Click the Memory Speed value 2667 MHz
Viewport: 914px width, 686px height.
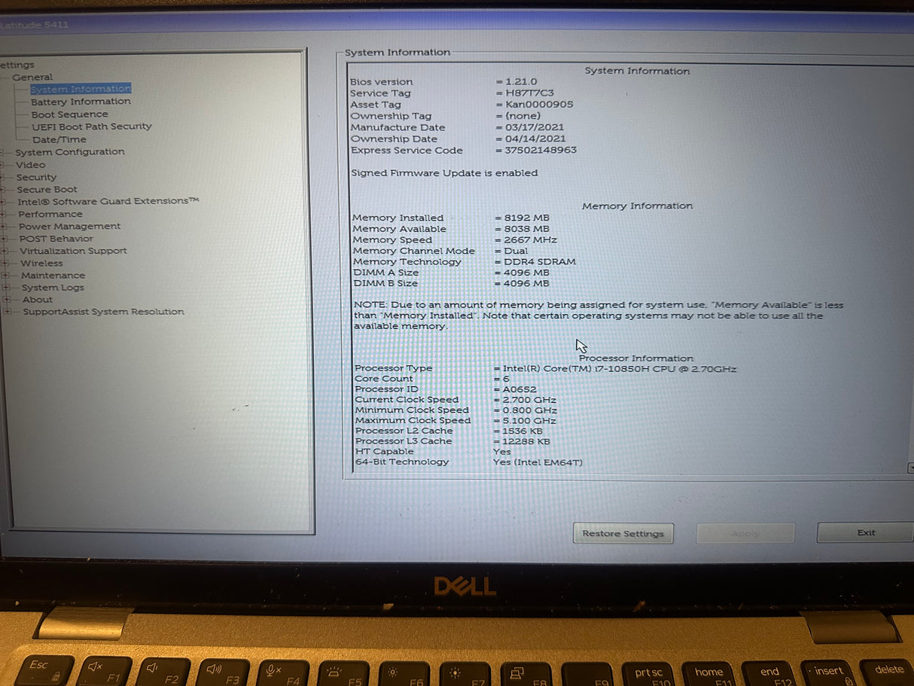(x=529, y=240)
